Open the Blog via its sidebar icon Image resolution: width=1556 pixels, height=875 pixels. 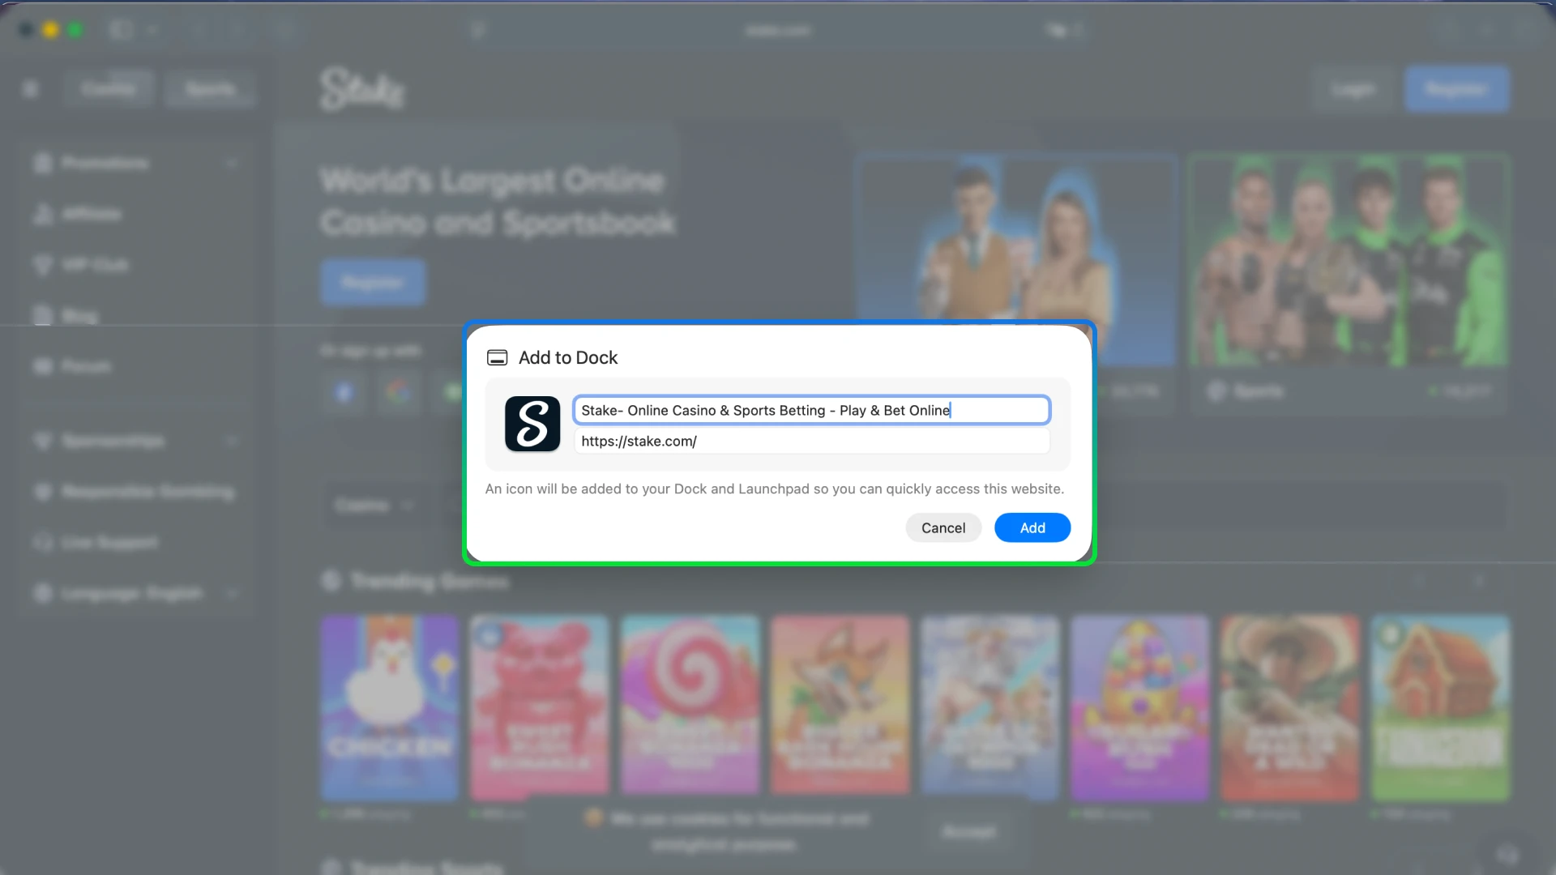(43, 314)
